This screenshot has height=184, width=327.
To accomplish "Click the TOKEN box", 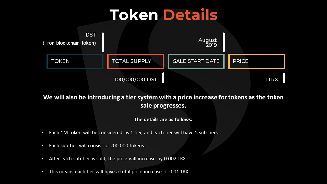I will coord(75,61).
